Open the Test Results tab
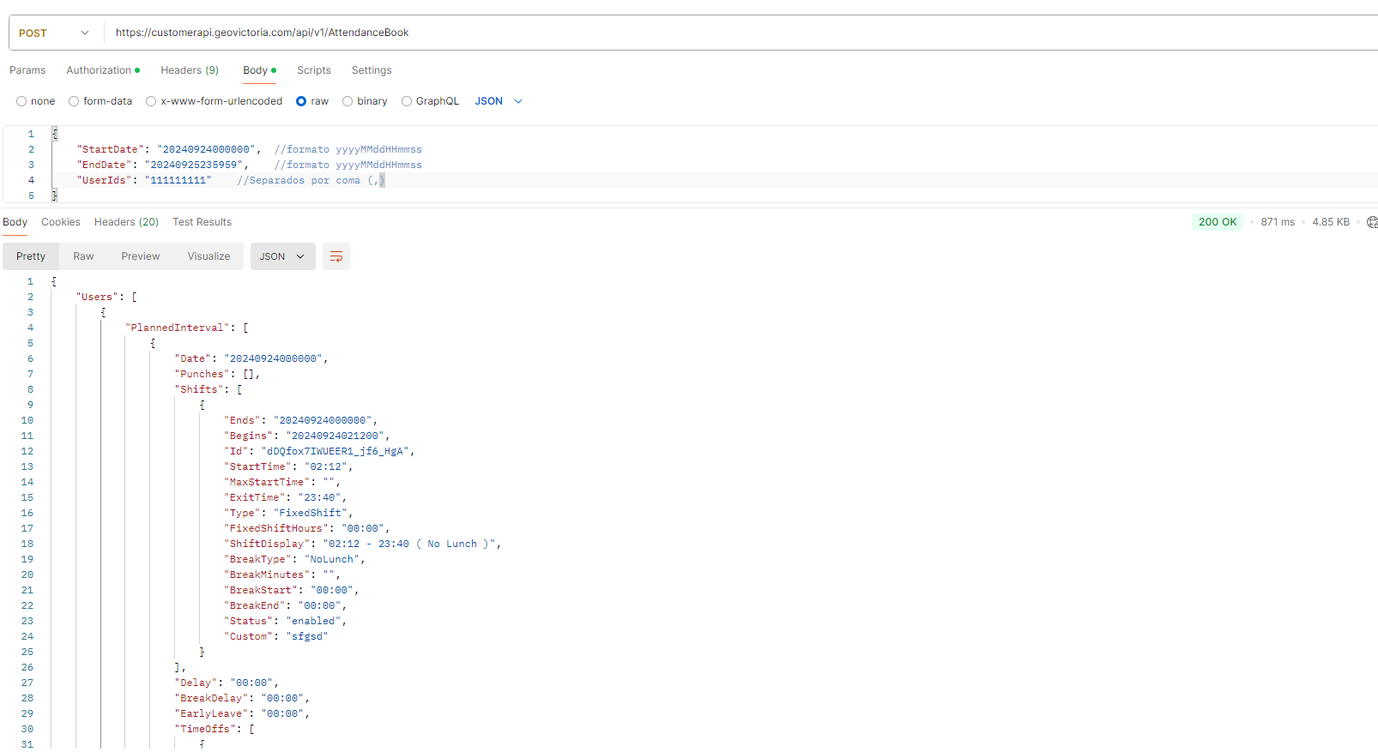Screen dimensions: 1378x752 (x=202, y=222)
